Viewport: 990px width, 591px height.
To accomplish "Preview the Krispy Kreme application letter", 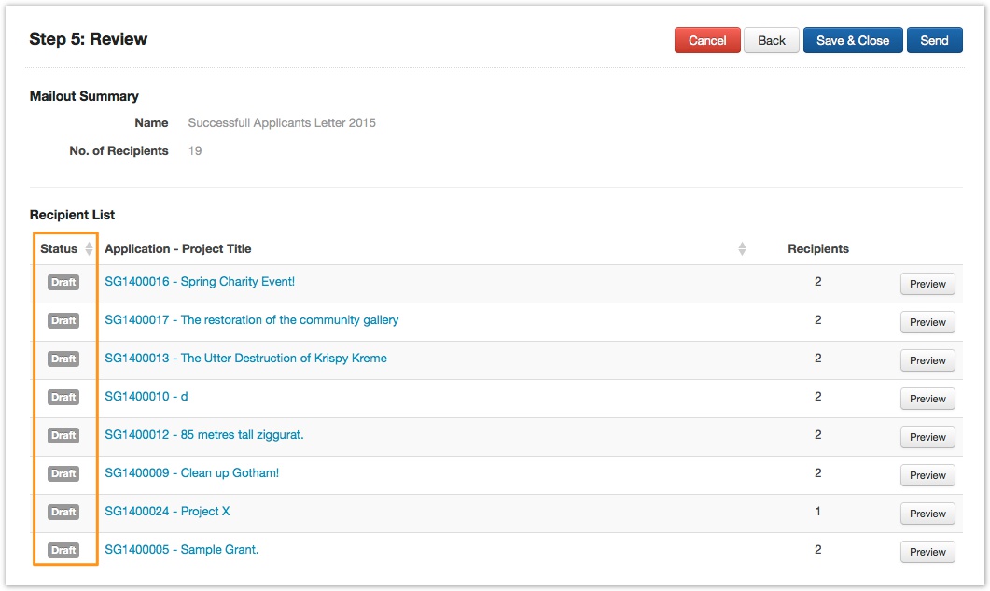I will 927,360.
